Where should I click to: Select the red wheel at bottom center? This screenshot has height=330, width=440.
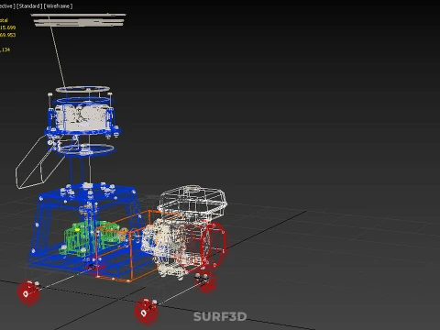click(x=147, y=312)
